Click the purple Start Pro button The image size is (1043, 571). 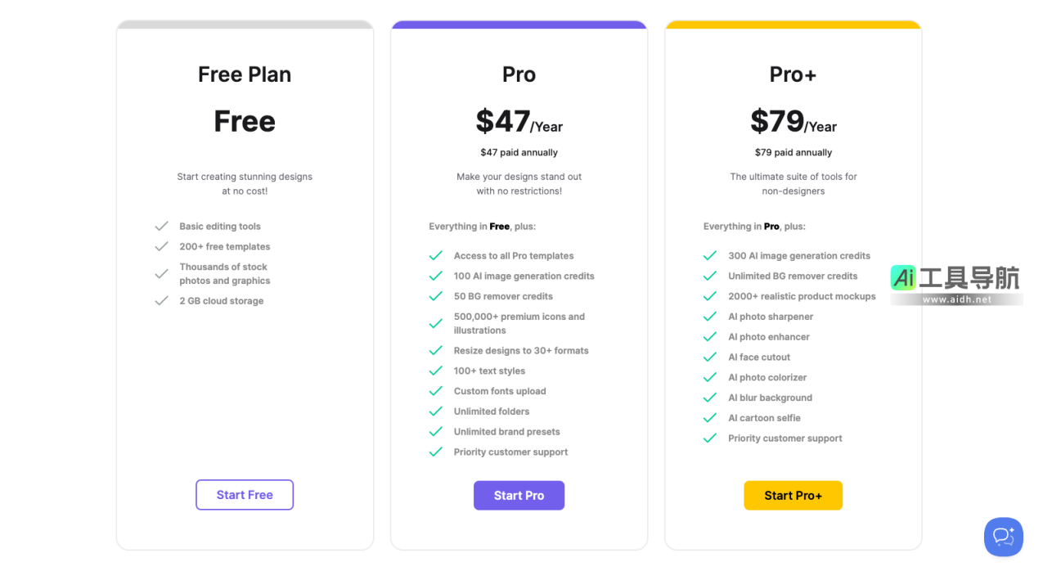pos(519,496)
